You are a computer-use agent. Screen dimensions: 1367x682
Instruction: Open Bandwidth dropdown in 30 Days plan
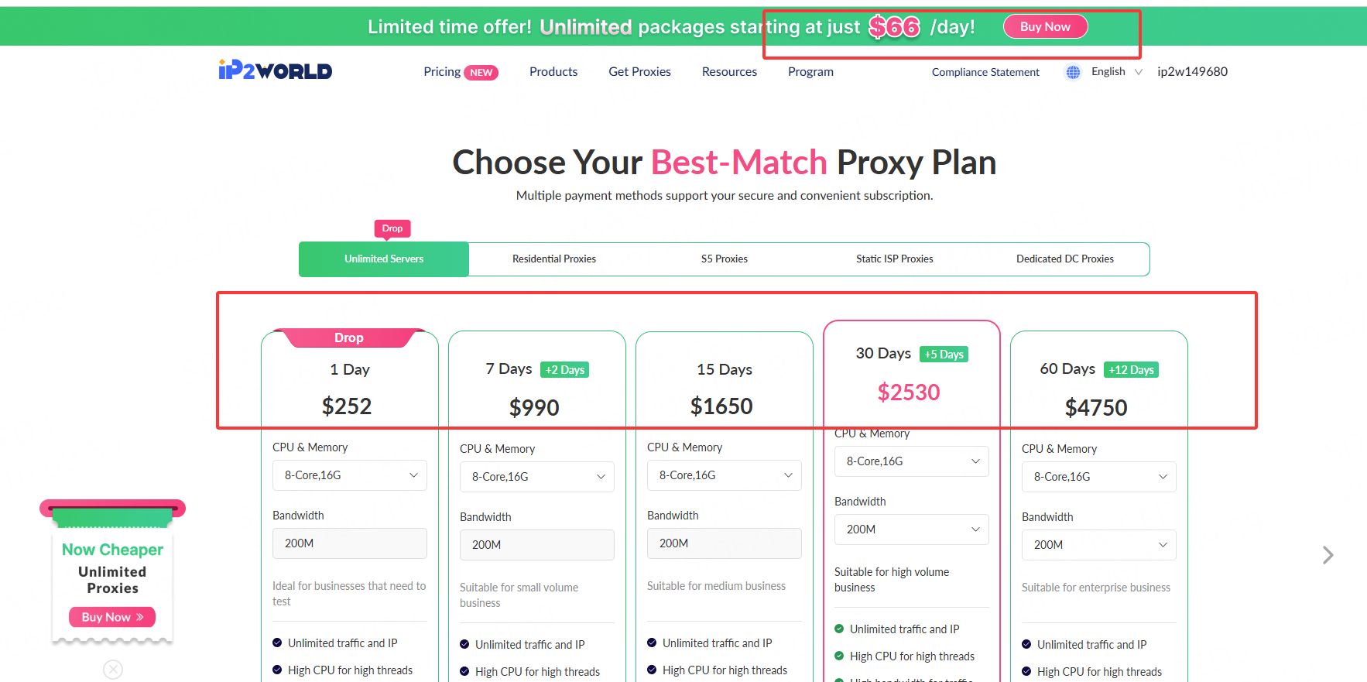click(911, 529)
